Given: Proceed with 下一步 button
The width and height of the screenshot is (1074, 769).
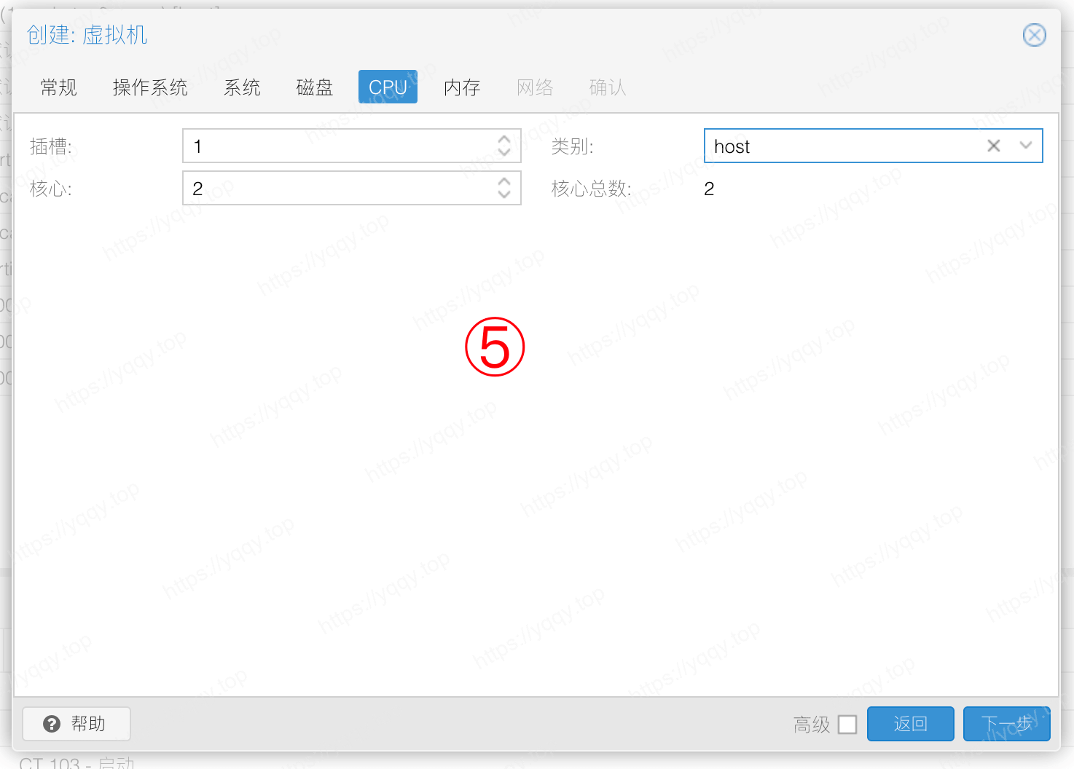Looking at the screenshot, I should tap(1006, 724).
